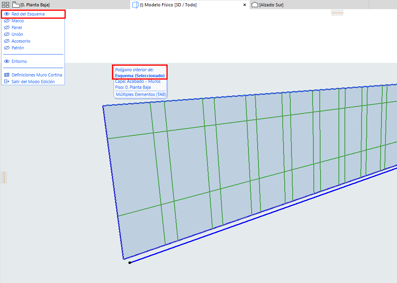The width and height of the screenshot is (397, 283).
Task: Open Definiciones Muro Cortina settings
Action: pos(37,75)
